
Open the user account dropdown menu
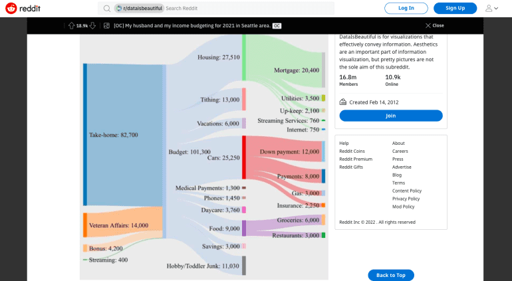tap(491, 8)
